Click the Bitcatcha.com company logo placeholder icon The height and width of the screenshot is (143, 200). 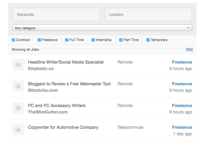(x=18, y=86)
